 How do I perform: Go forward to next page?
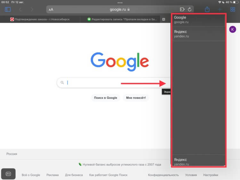(x=32, y=10)
